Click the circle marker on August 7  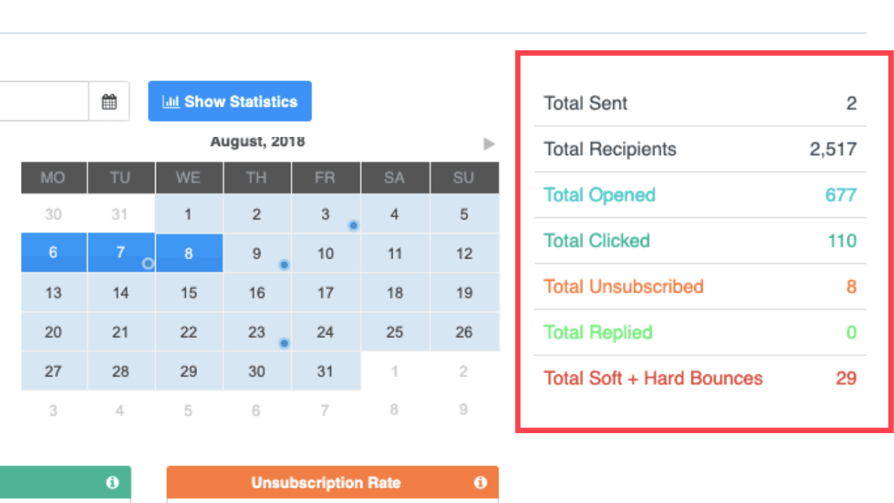147,263
